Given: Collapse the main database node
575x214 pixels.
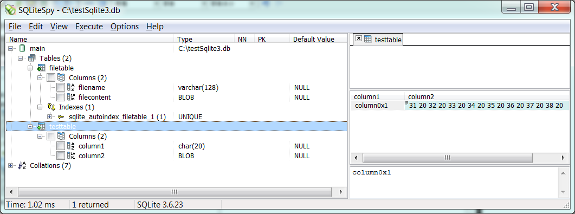Looking at the screenshot, I should [x=11, y=48].
